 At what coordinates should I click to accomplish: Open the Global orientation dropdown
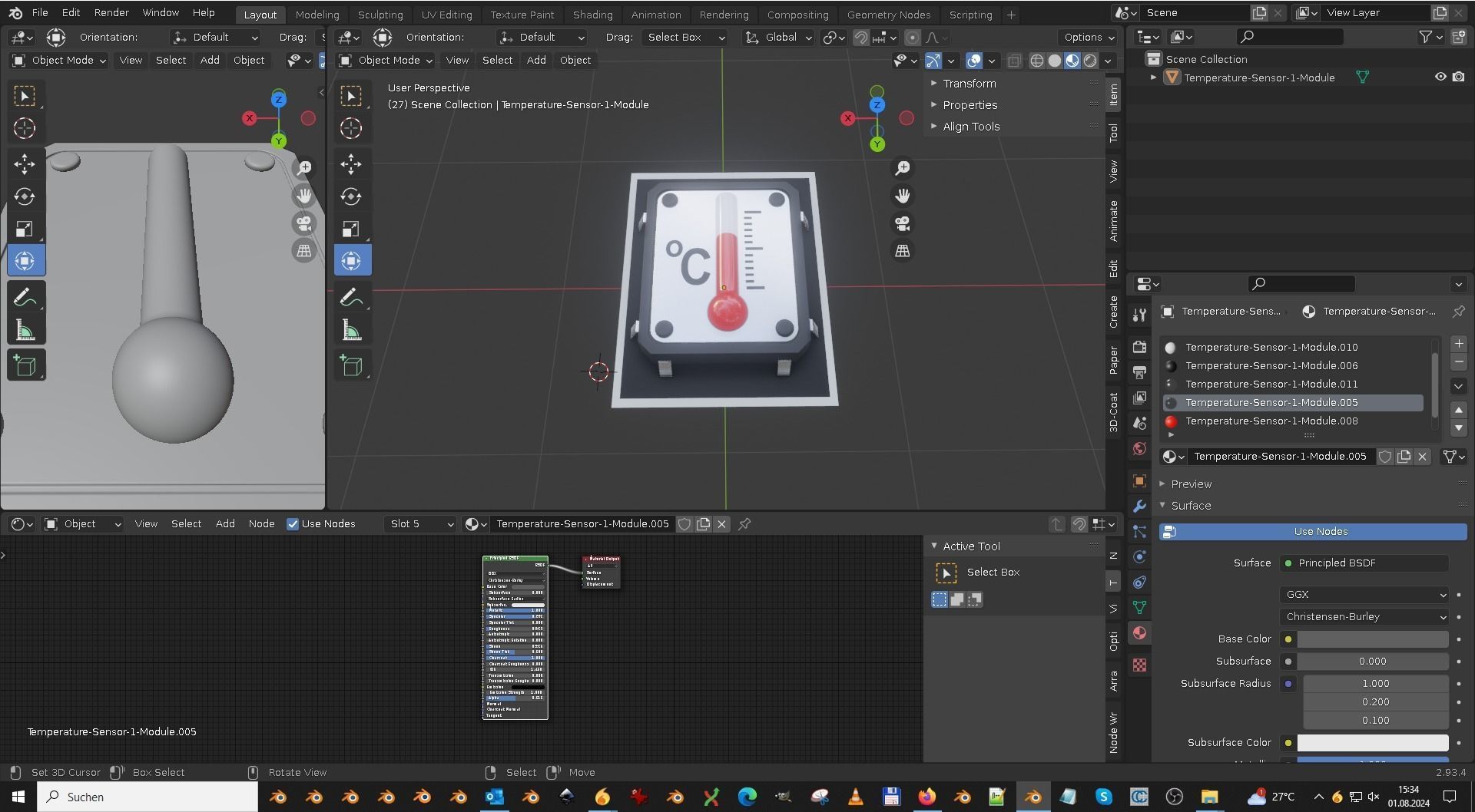779,37
